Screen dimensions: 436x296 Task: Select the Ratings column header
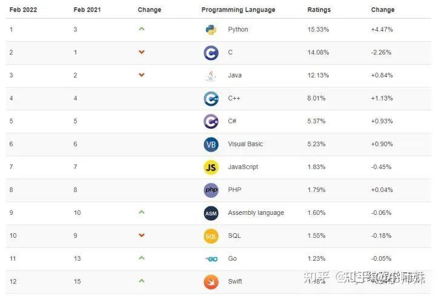pyautogui.click(x=319, y=10)
